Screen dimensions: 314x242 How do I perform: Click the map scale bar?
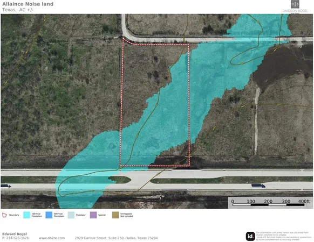point(268,203)
